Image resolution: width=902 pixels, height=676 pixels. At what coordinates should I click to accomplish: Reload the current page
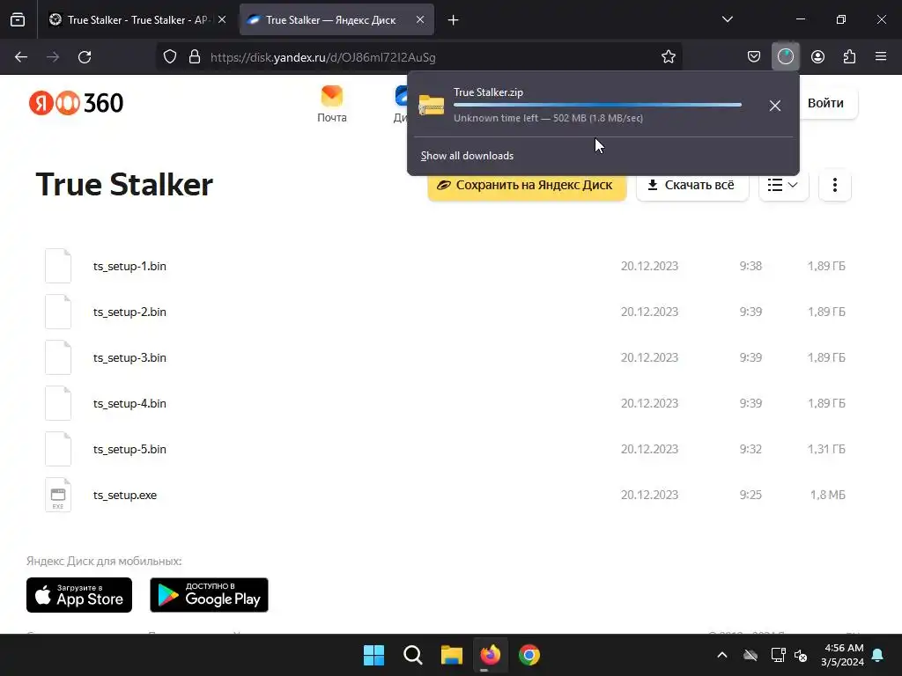[x=85, y=57]
